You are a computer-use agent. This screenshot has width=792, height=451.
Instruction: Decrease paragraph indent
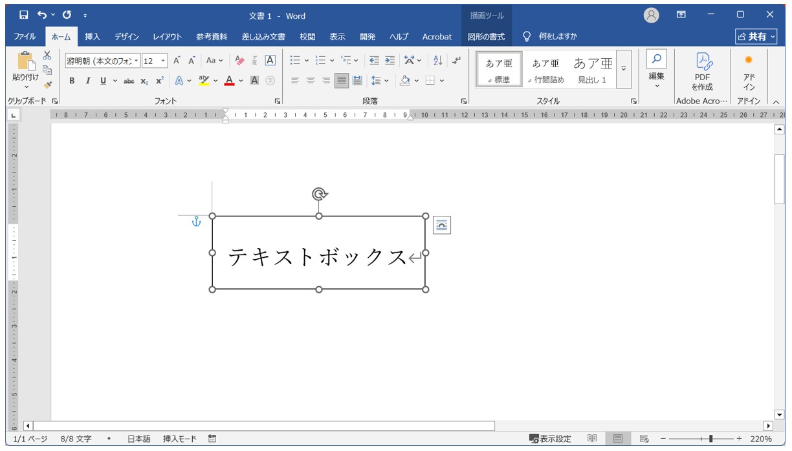[374, 61]
